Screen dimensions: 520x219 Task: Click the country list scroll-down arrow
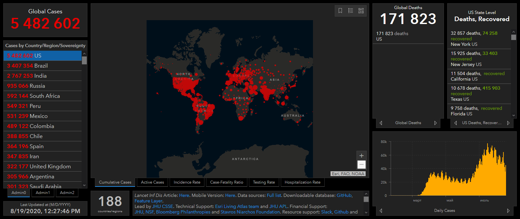84,186
